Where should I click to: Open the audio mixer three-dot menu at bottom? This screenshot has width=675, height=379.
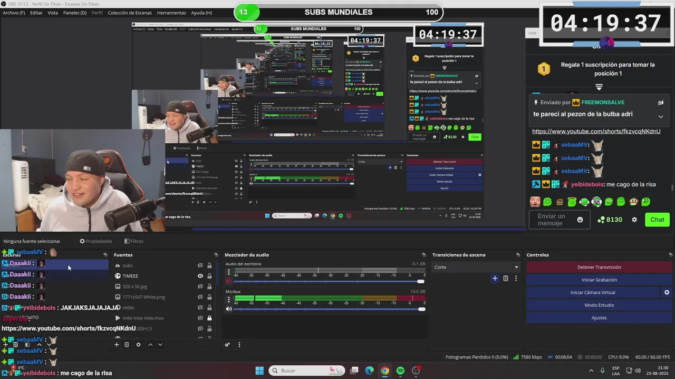pyautogui.click(x=239, y=345)
